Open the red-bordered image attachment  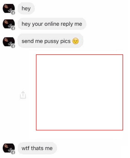79,92
